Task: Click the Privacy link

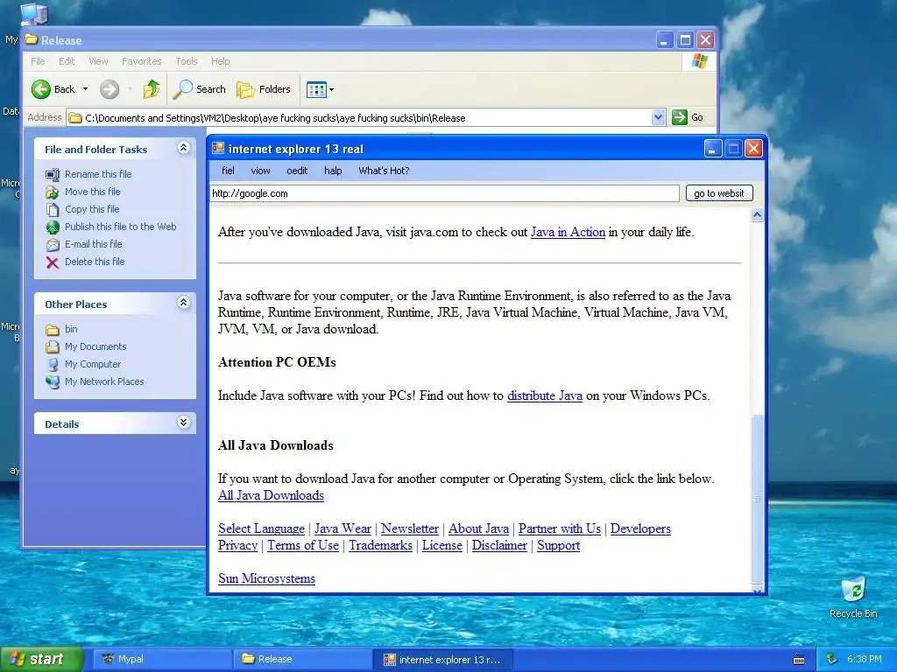Action: coord(237,545)
